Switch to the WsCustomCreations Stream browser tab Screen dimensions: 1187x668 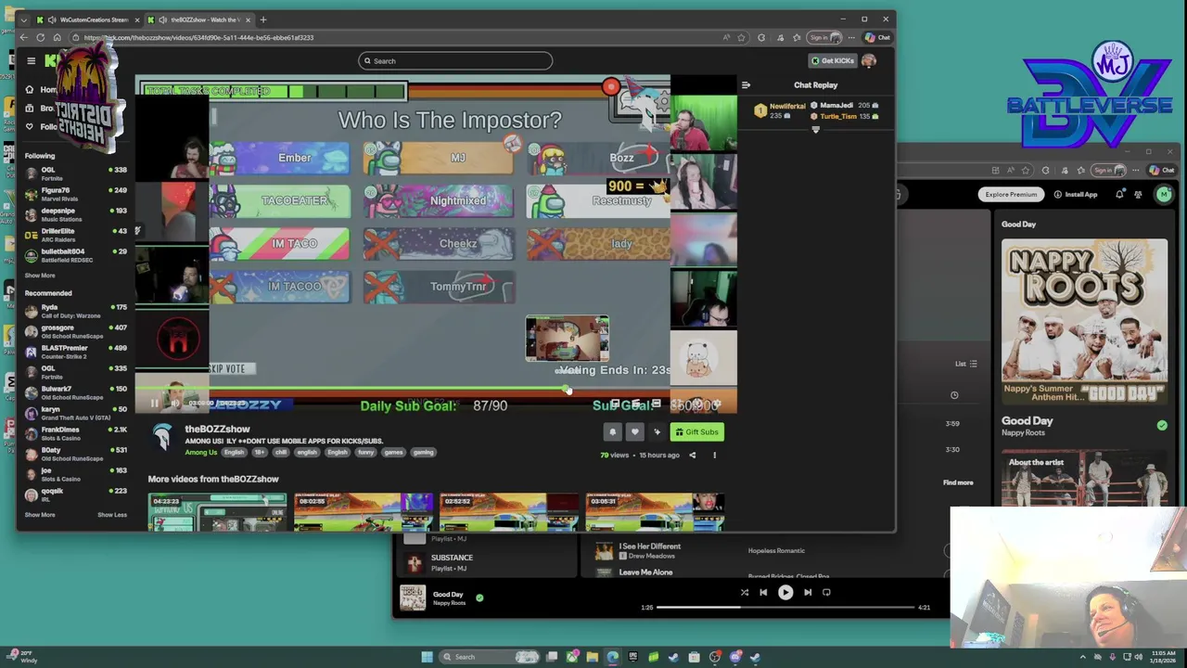click(x=88, y=19)
